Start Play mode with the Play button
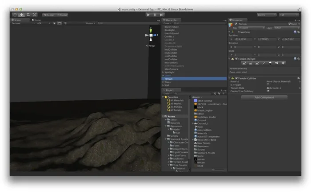This screenshot has width=311, height=192. [x=148, y=15]
